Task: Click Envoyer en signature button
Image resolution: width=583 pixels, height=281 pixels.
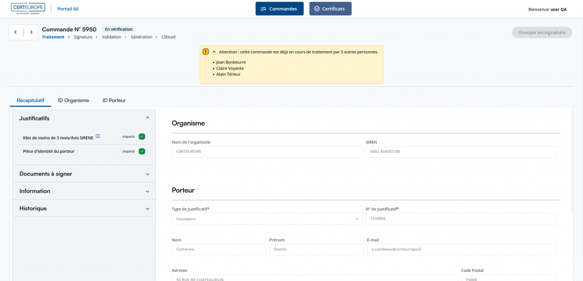Action: [541, 32]
